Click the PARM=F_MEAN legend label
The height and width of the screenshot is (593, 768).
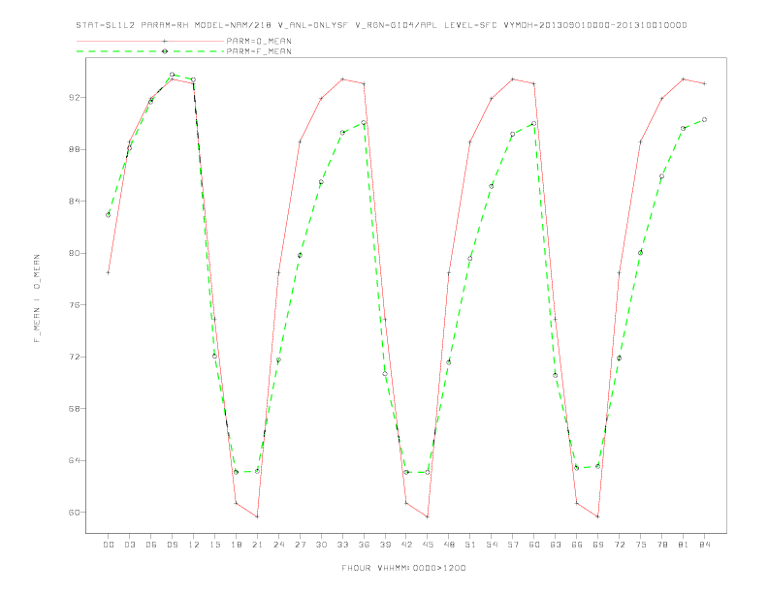(259, 51)
